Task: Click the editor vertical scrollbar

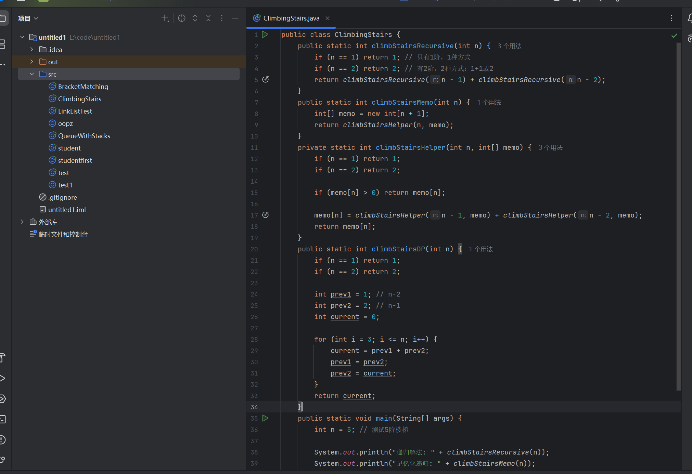Action: 678,216
